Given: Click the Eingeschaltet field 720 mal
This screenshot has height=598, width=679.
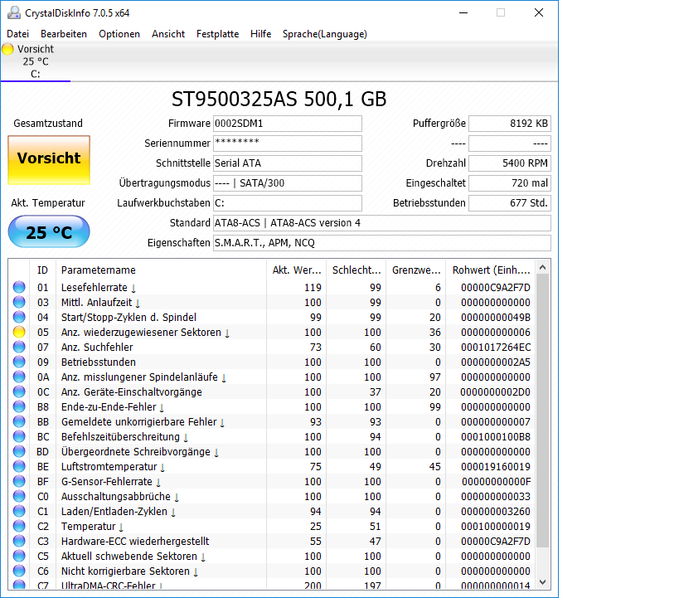Looking at the screenshot, I should pos(510,183).
